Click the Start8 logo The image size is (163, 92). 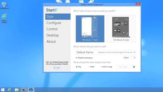click(x=52, y=10)
